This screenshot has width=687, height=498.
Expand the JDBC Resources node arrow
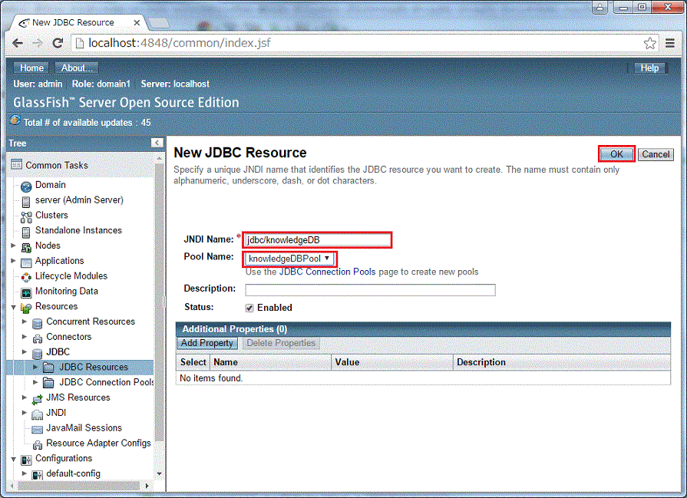35,367
